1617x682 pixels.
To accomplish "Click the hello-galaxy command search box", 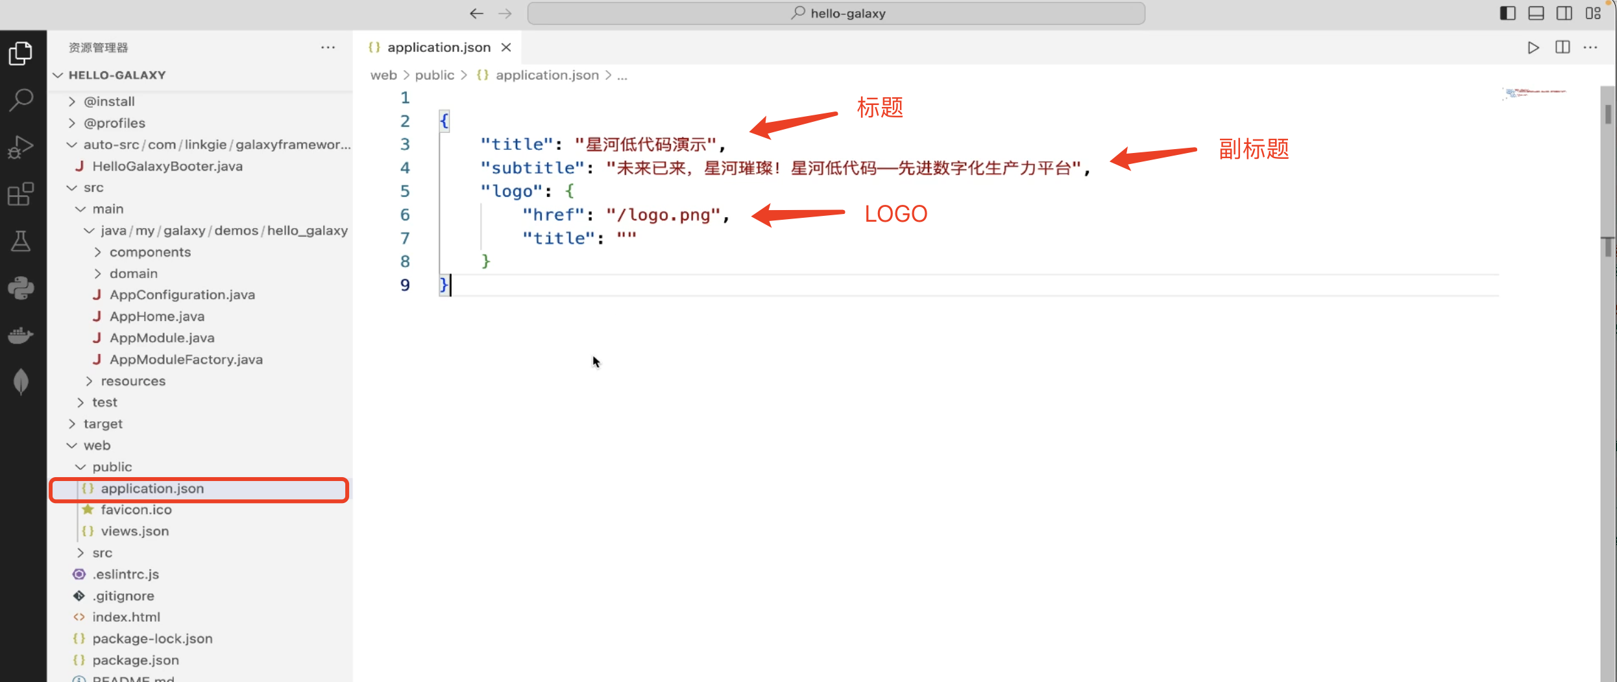I will 836,14.
